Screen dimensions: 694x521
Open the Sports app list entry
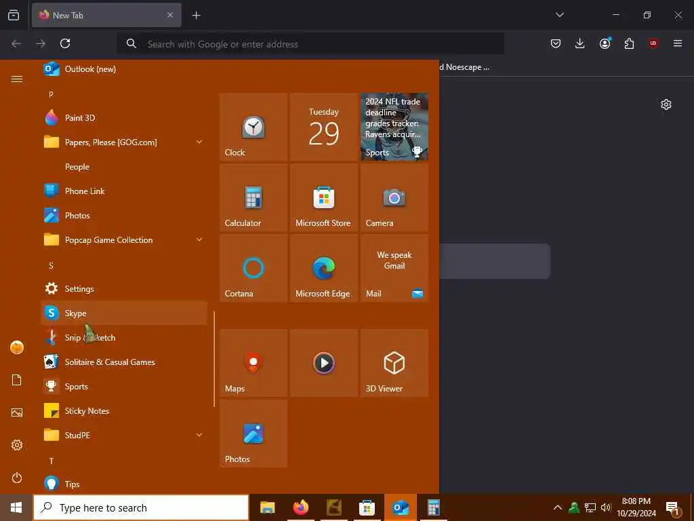(x=124, y=386)
